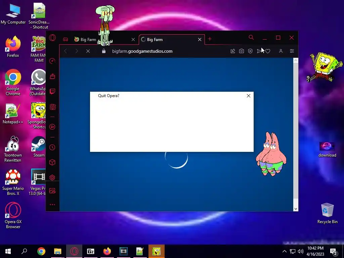
Task: Open the Opera menu logo button
Action: pos(52,38)
